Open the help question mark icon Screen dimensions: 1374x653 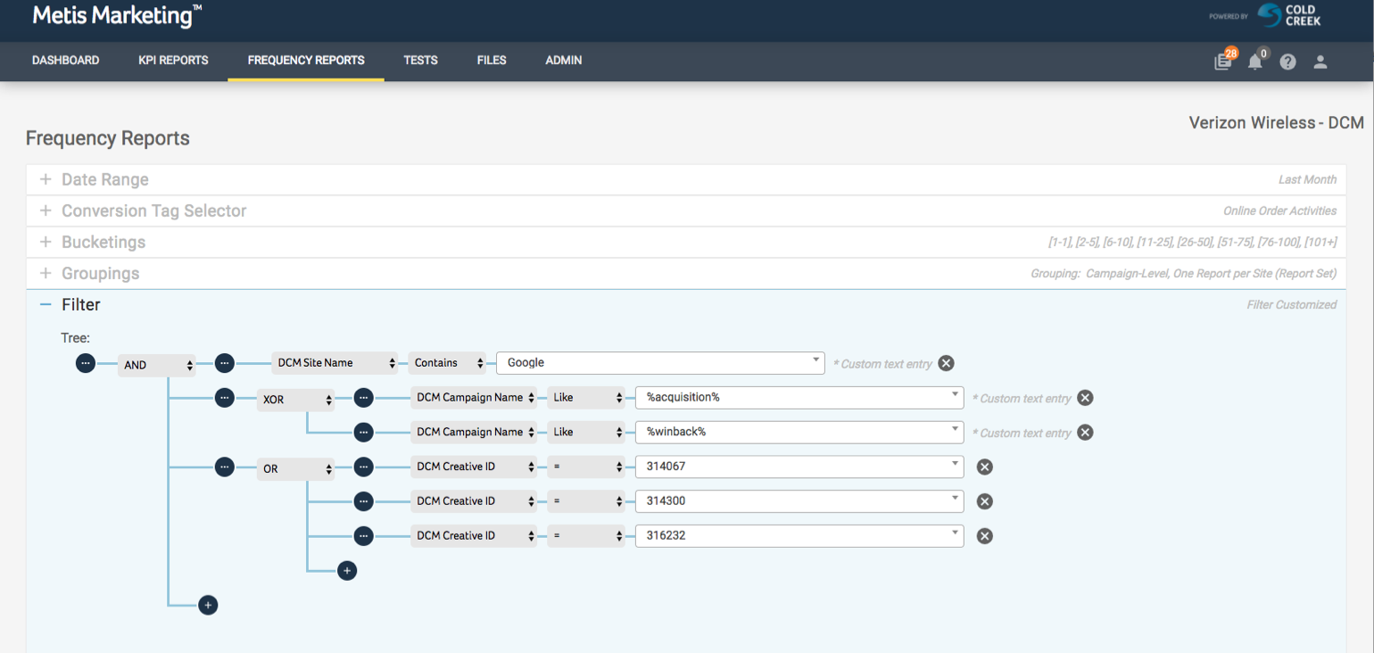[x=1287, y=62]
